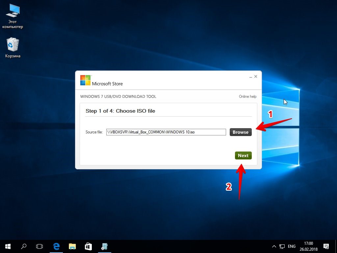The image size is (337, 253).
Task: Launch Microsoft Edge from taskbar
Action: coord(56,246)
